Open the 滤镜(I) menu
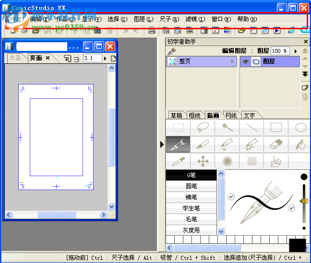The image size is (311, 263). 195,19
